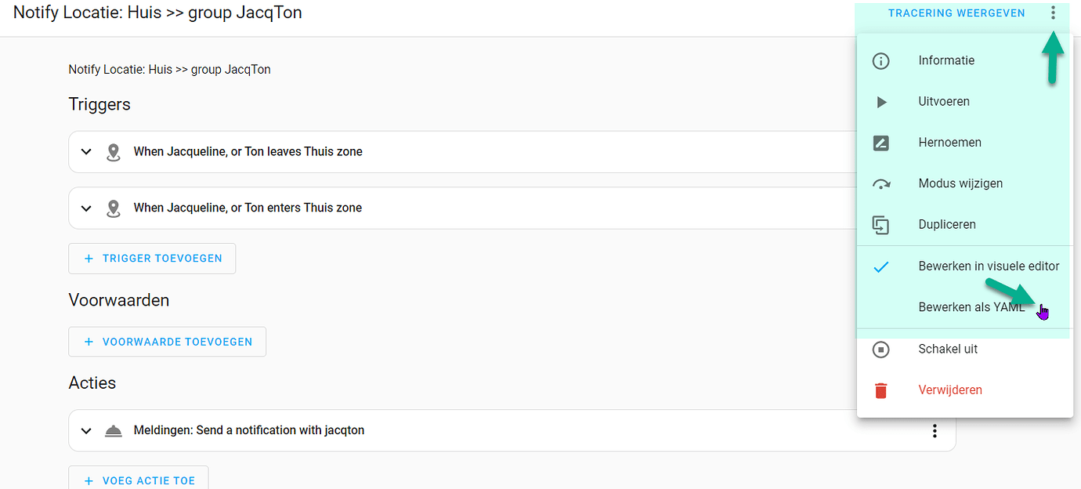
Task: Click the TRIGGER TOEVOEGEN button
Action: click(152, 258)
